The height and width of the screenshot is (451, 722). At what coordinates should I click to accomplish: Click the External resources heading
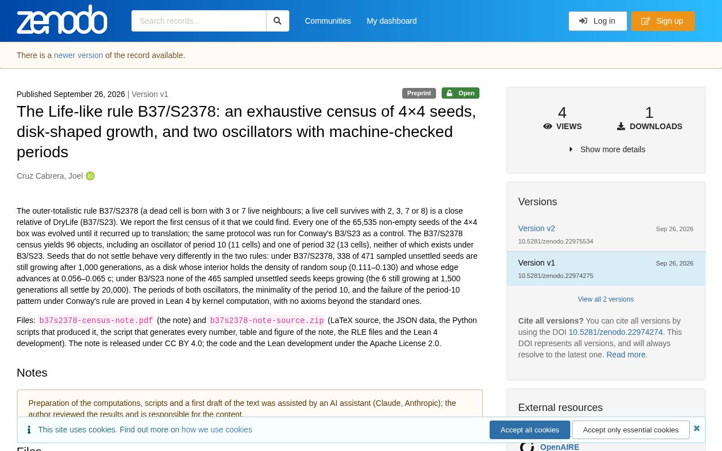(560, 408)
